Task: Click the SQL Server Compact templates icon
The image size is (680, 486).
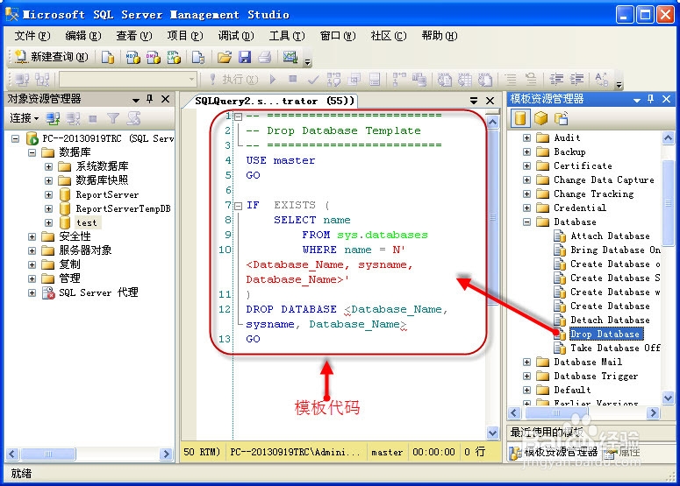Action: click(x=562, y=118)
